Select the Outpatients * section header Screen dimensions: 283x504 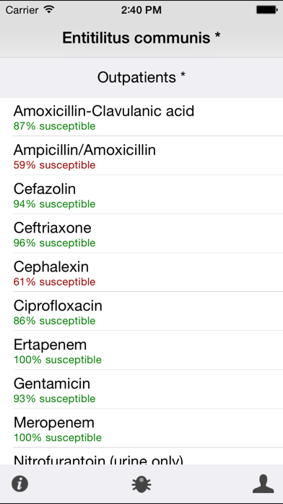click(141, 77)
